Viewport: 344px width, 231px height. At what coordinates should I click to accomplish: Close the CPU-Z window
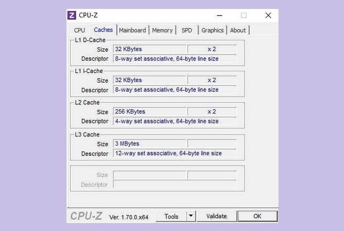268,15
